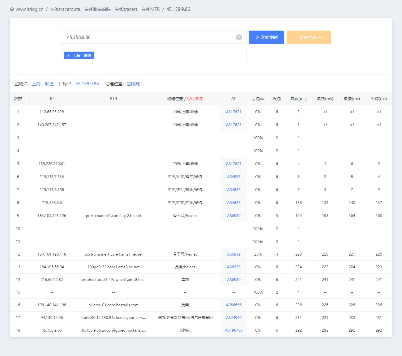
Task: Open AS17621 link in hop 5 row
Action: (x=234, y=164)
